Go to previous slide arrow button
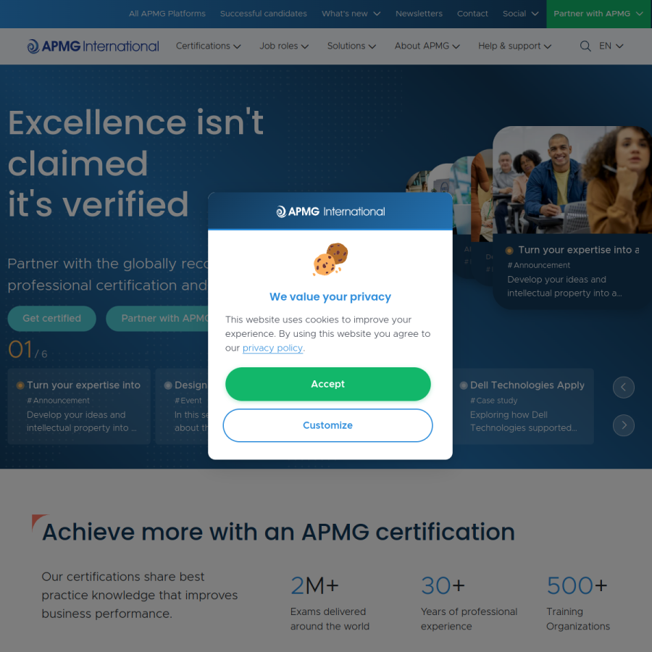This screenshot has width=652, height=652. coord(623,388)
